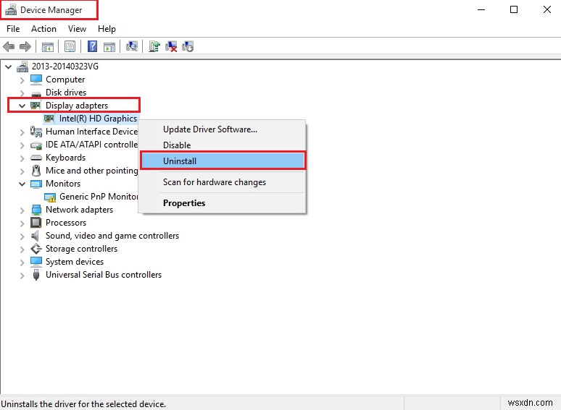Click the Computer category icon
This screenshot has height=410, width=561.
coord(36,80)
